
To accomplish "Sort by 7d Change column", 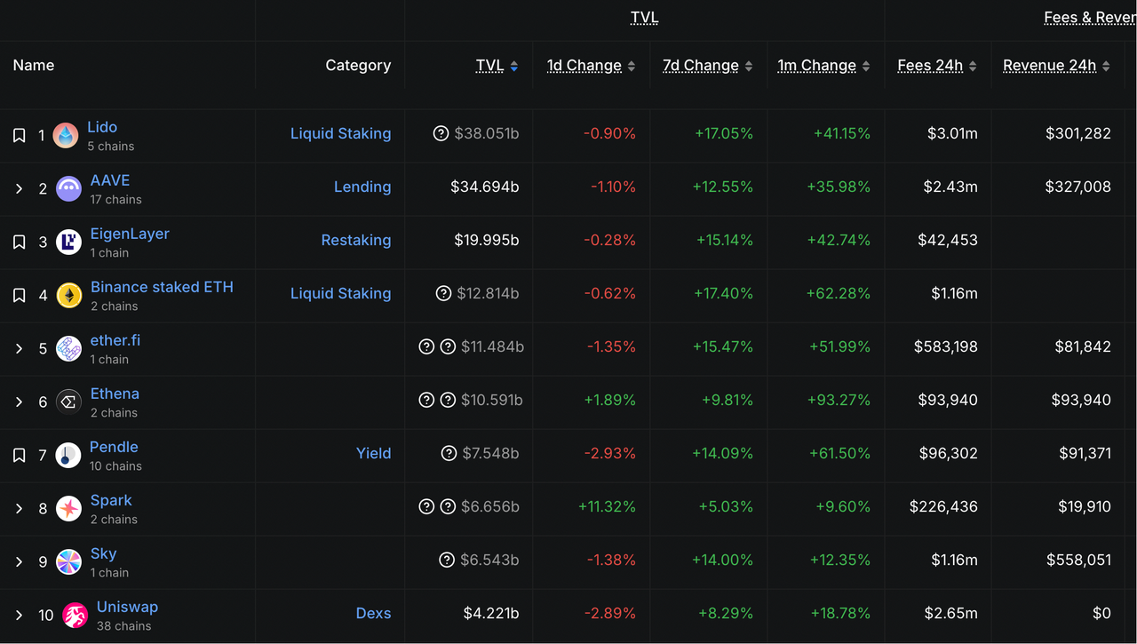I will [x=708, y=66].
